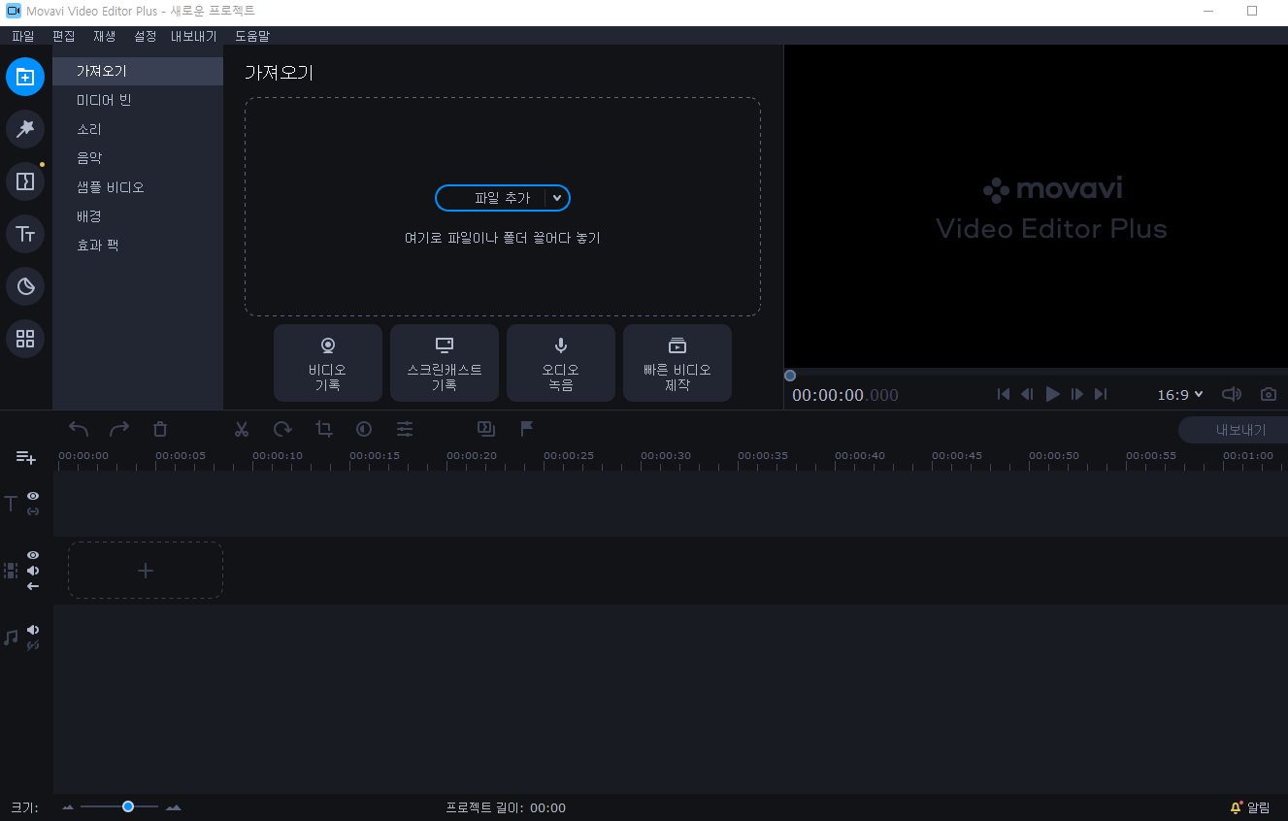Open the 파일 menu
1288x821 pixels.
point(22,36)
